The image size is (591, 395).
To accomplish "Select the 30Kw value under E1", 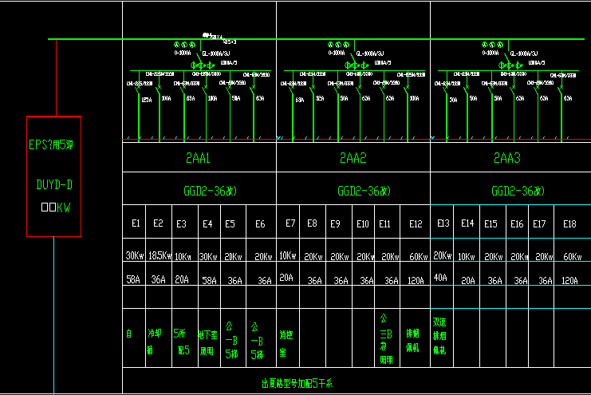I will click(x=135, y=256).
